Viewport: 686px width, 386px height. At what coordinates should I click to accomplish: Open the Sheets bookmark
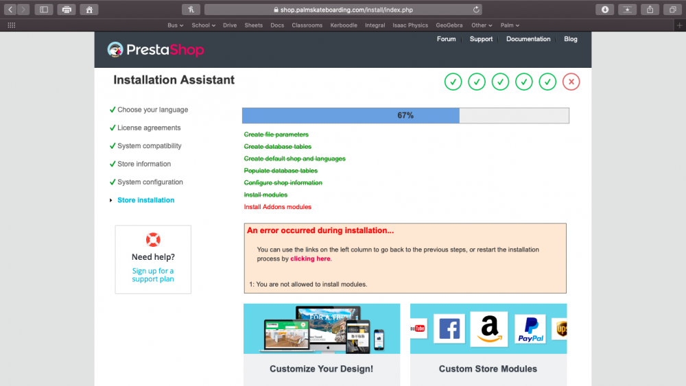click(253, 25)
